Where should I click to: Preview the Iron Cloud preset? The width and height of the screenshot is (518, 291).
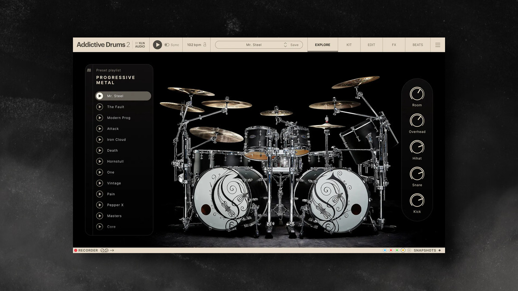click(x=100, y=140)
